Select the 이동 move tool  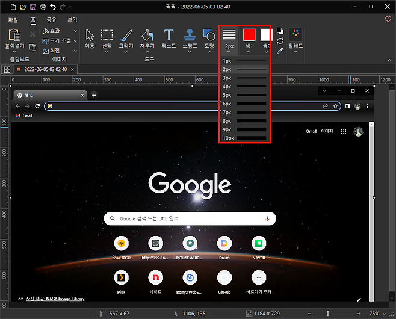tap(90, 39)
